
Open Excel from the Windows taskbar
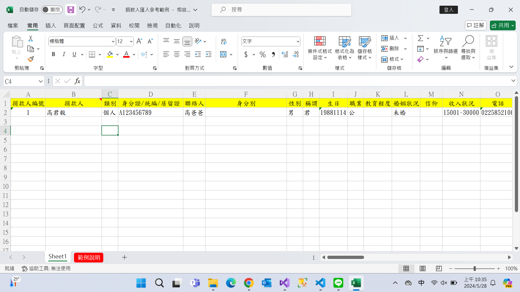356,283
